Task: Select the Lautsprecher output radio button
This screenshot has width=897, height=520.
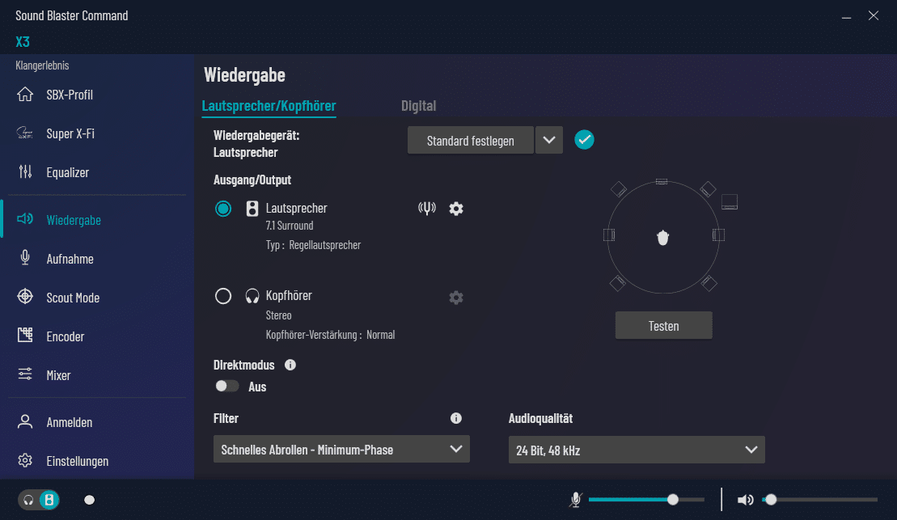Action: pyautogui.click(x=223, y=209)
